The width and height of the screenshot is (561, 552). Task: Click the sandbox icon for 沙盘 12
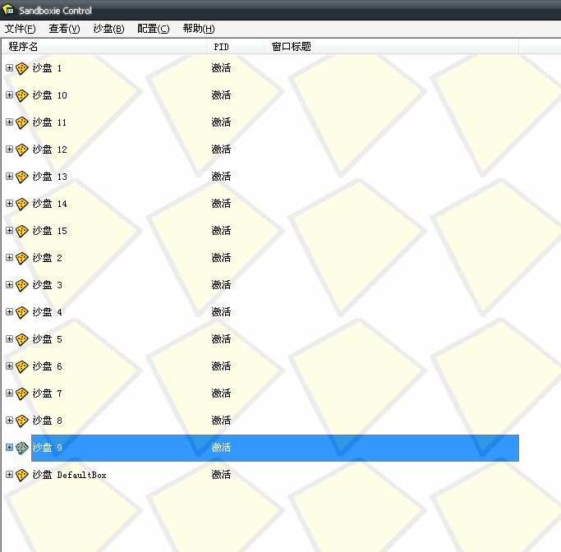click(x=22, y=149)
